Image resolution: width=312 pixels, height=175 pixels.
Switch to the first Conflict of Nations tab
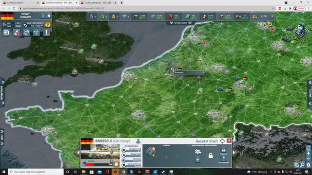coord(20,3)
